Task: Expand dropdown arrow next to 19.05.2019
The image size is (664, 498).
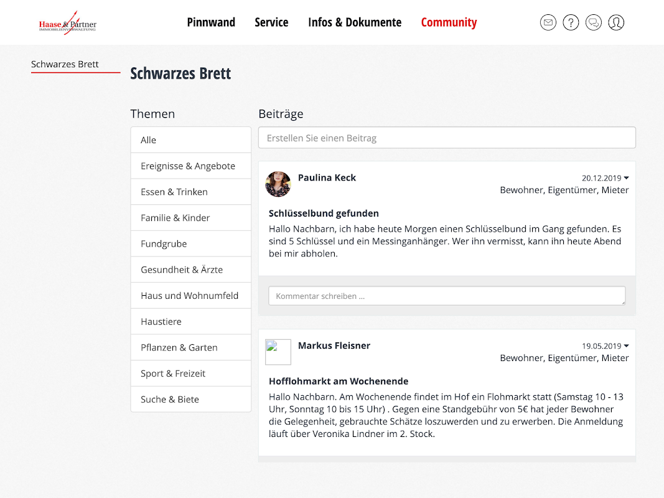Action: pyautogui.click(x=626, y=346)
